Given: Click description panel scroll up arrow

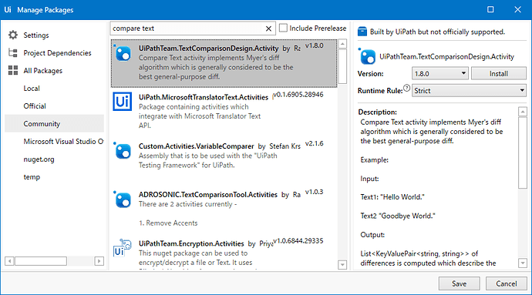Looking at the screenshot, I should [523, 112].
